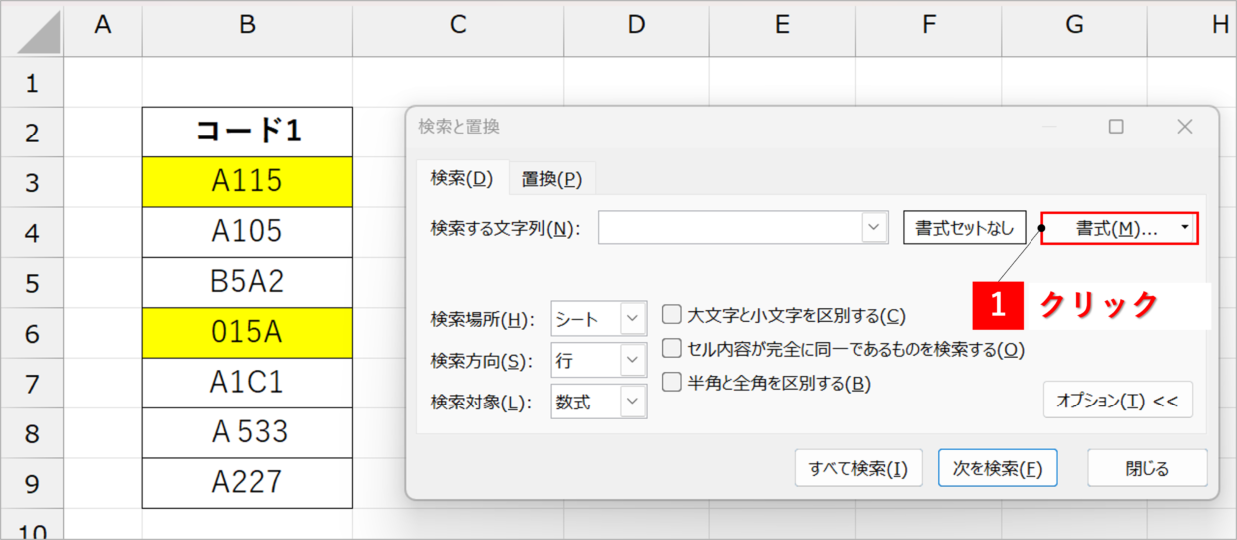Screen dimensions: 1237x540
Task: Select column B header
Action: coord(247,27)
